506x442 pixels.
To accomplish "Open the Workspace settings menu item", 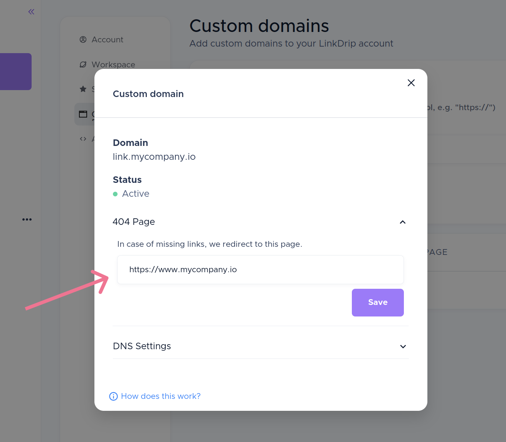I will point(113,65).
